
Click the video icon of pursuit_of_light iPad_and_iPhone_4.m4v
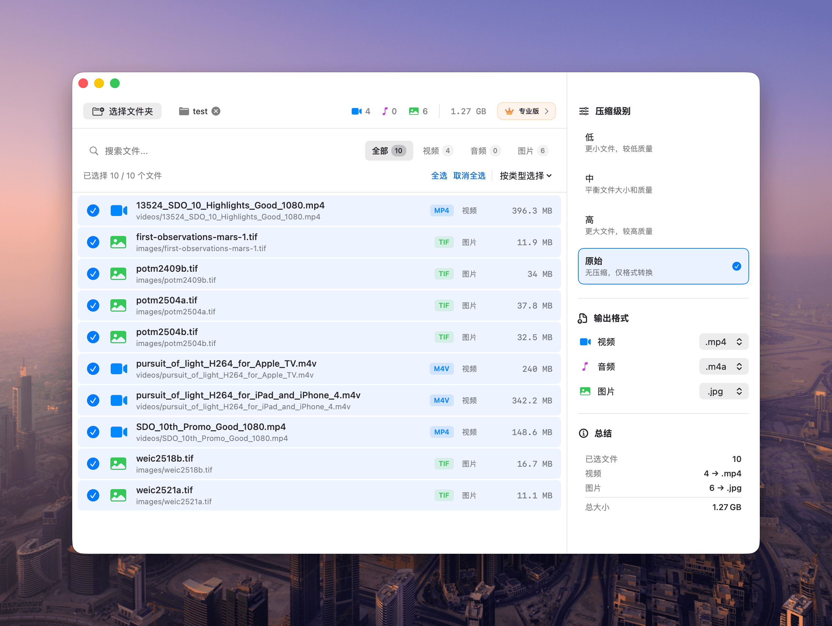pyautogui.click(x=119, y=400)
